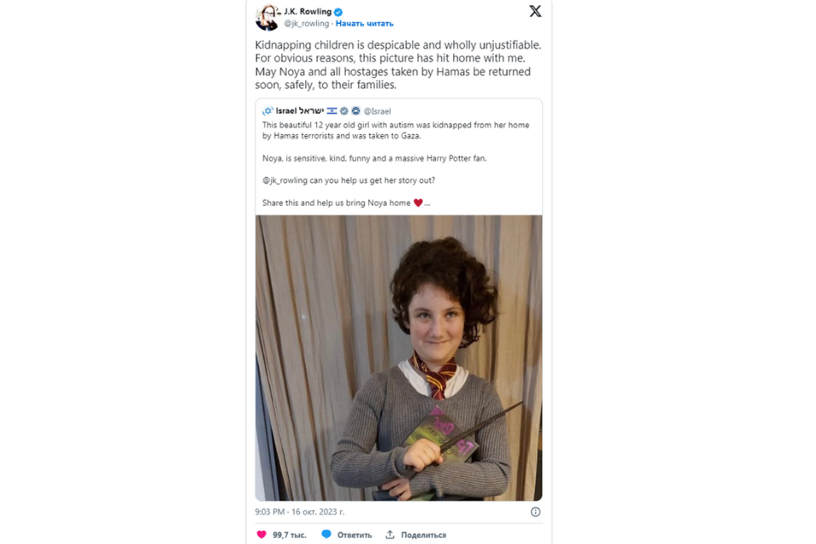The image size is (816, 544).
Task: Open the quoted tweet's photo
Action: 399,358
